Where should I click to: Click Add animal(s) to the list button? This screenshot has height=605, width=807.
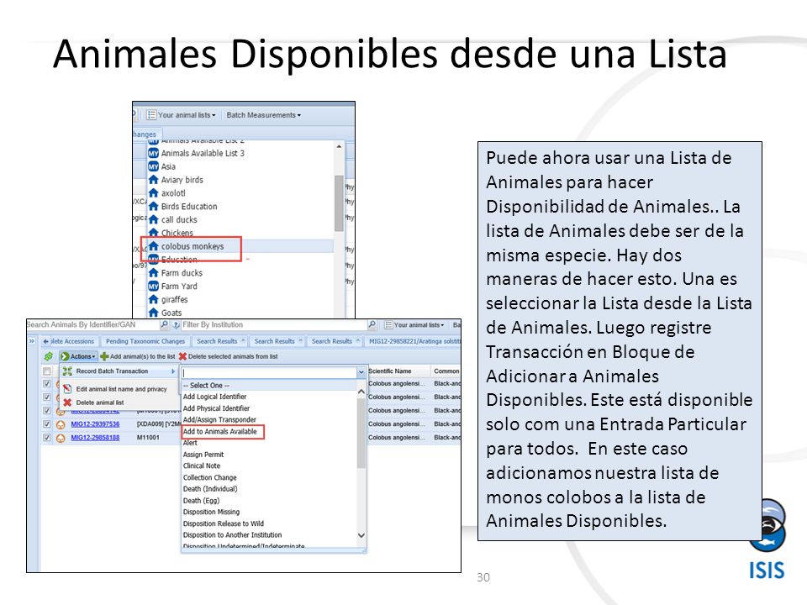coord(137,356)
